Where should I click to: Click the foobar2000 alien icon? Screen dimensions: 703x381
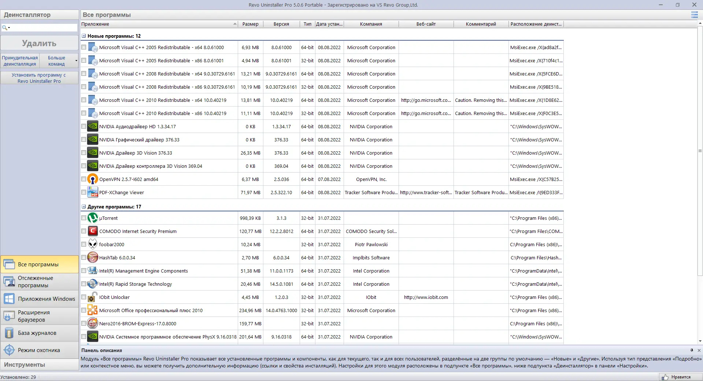93,244
